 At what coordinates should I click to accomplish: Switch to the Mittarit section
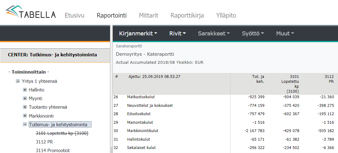coord(149,15)
